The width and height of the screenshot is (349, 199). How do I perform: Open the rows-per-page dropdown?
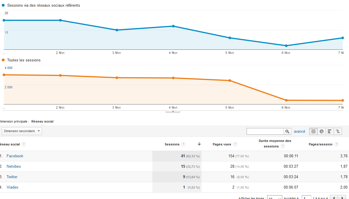[274, 198]
